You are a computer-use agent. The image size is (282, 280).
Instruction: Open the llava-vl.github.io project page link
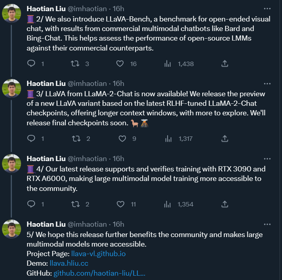[99, 254]
